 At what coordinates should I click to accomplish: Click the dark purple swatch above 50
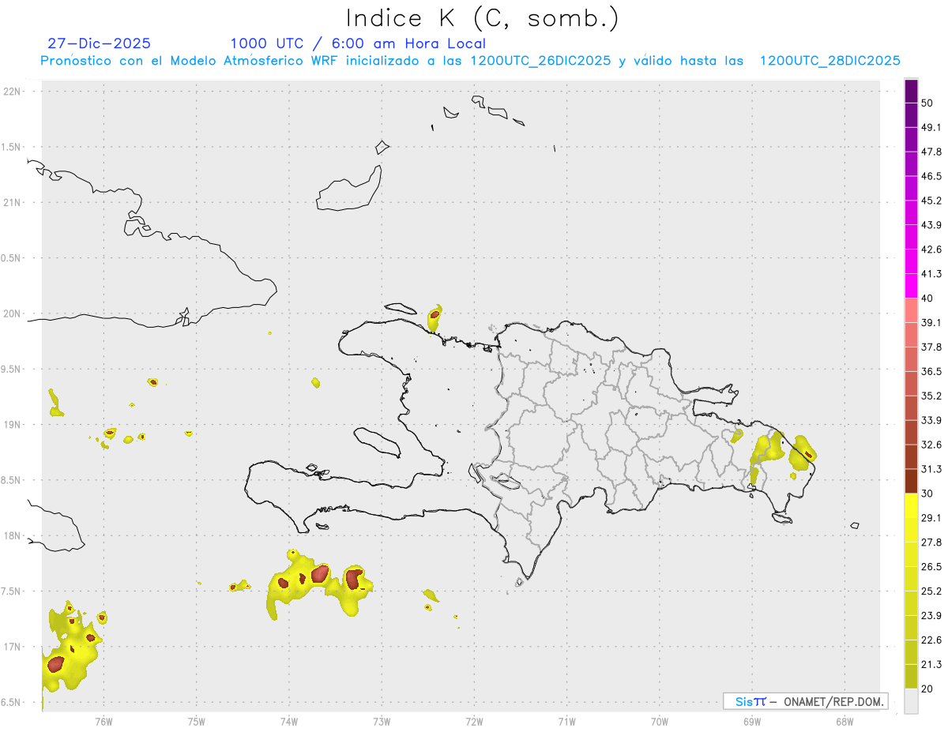point(912,91)
